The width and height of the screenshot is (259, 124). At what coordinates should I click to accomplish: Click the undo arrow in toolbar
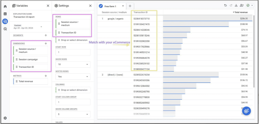tap(225, 5)
